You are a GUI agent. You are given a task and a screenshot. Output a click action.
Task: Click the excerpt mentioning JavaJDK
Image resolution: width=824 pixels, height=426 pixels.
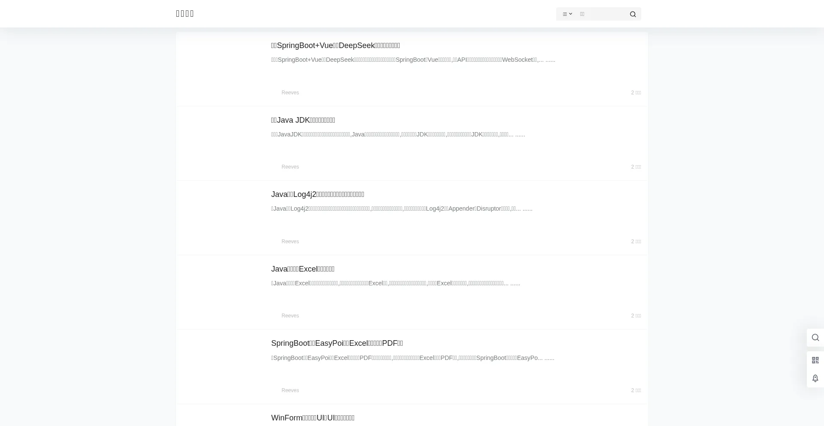click(398, 134)
